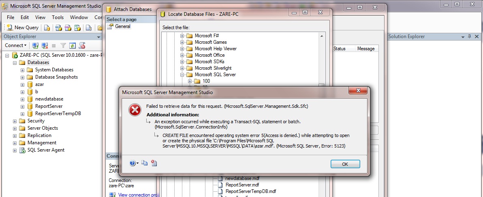
Task: Open the Connect dropdown in Object Explorer
Action: coord(16,45)
